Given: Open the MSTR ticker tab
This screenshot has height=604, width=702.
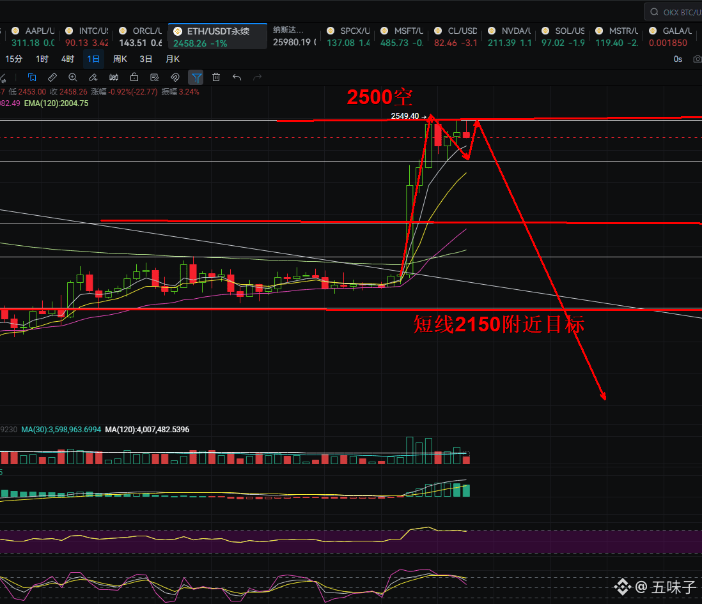Looking at the screenshot, I should tap(616, 36).
